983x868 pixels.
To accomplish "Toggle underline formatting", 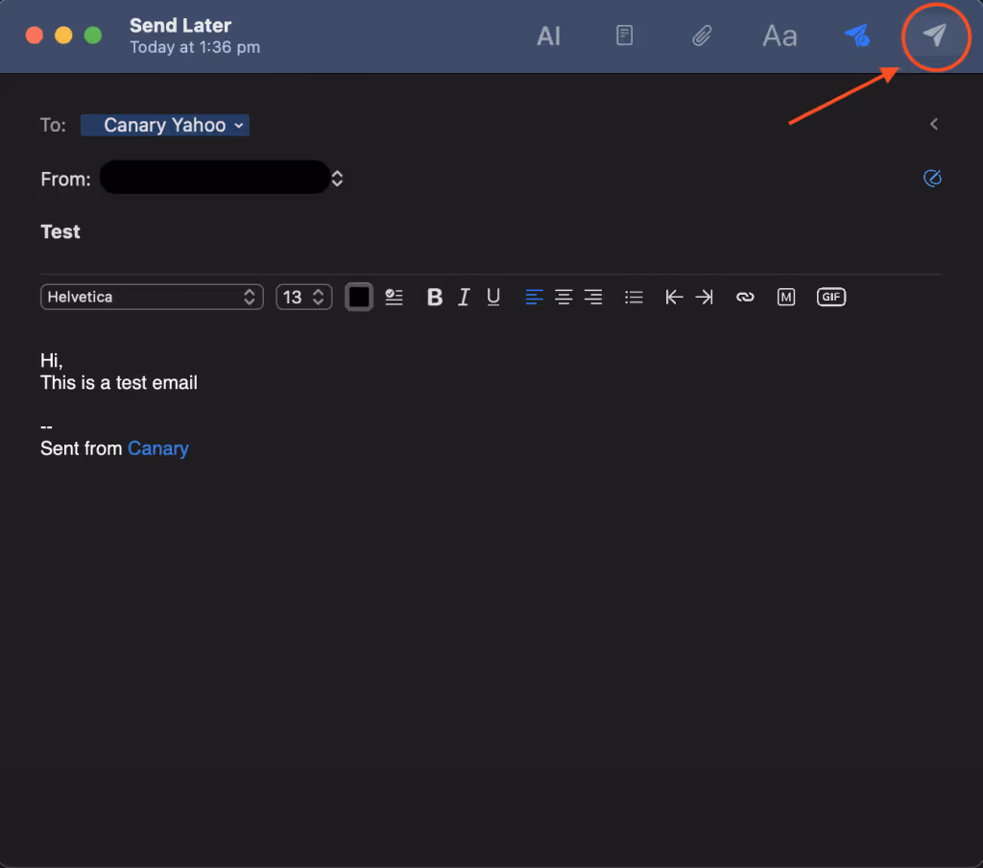I will click(493, 297).
